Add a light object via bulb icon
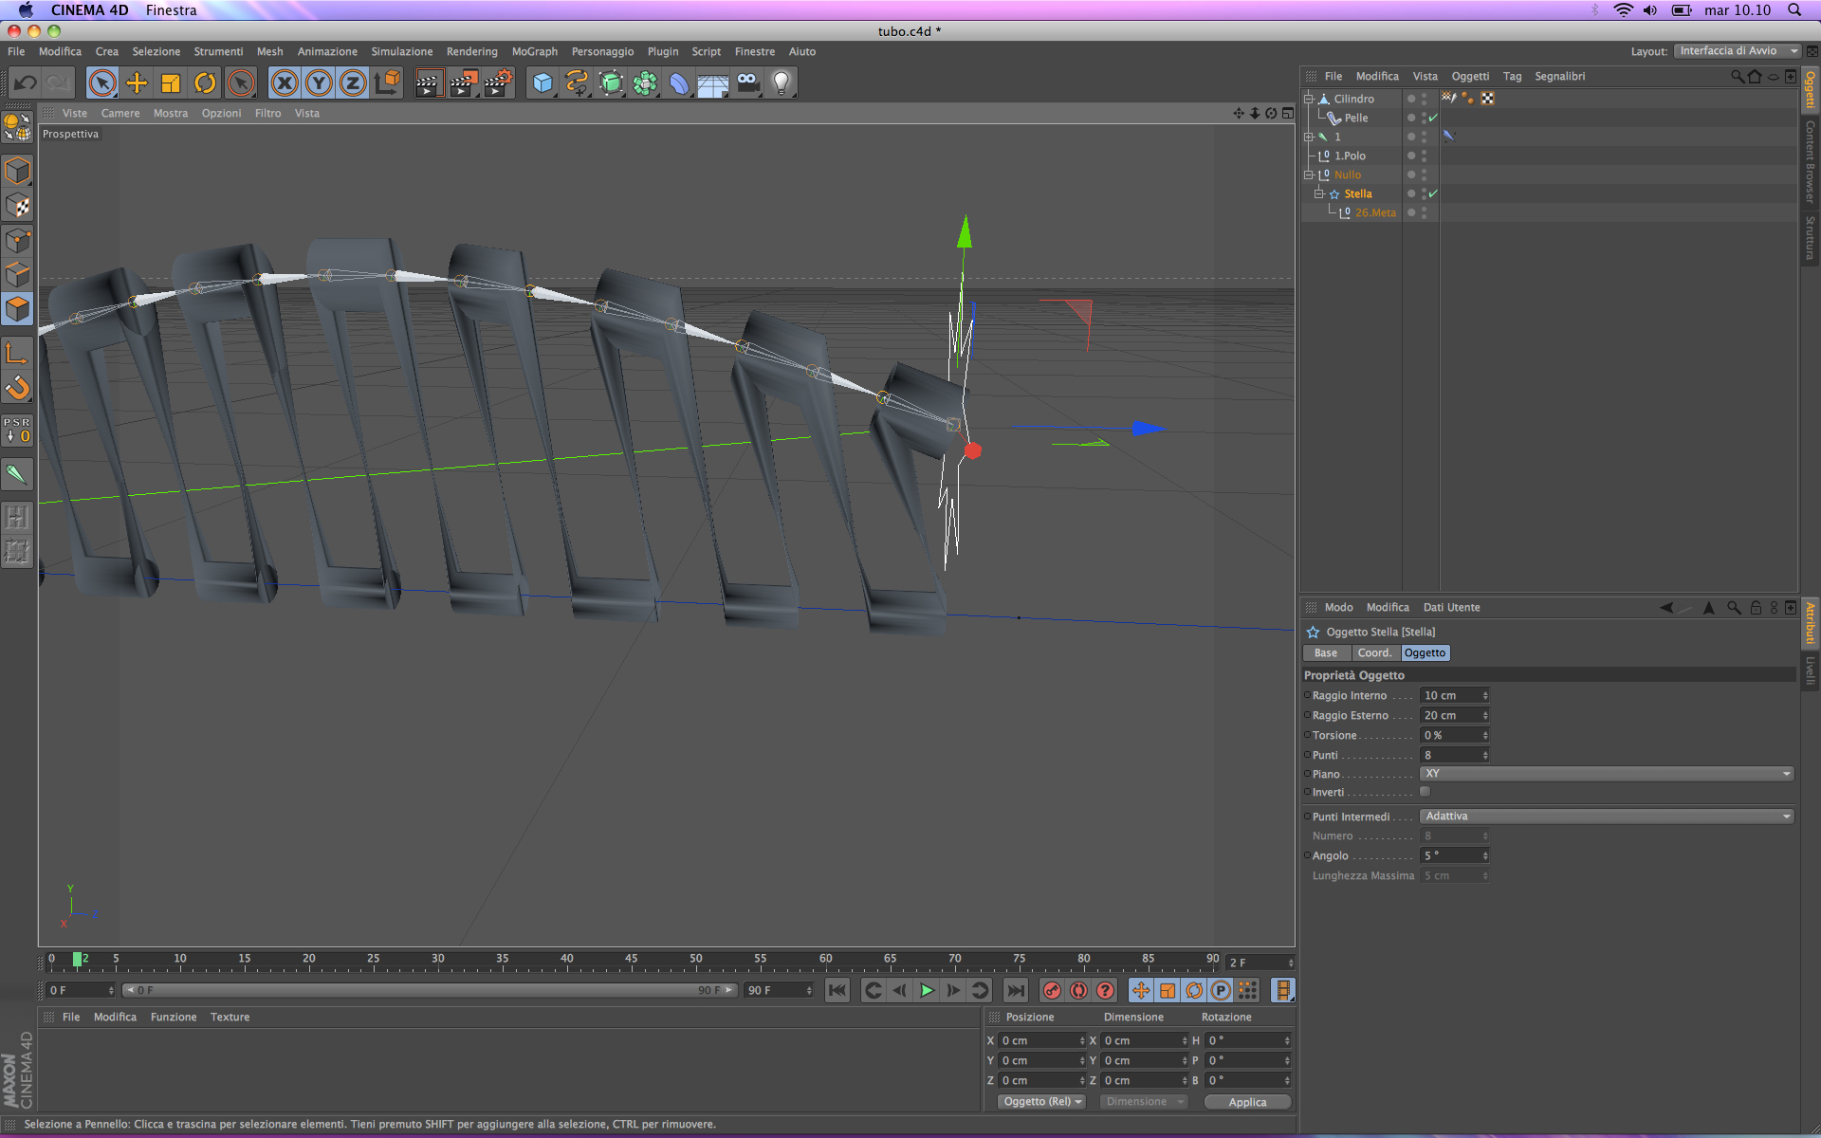 point(782,83)
